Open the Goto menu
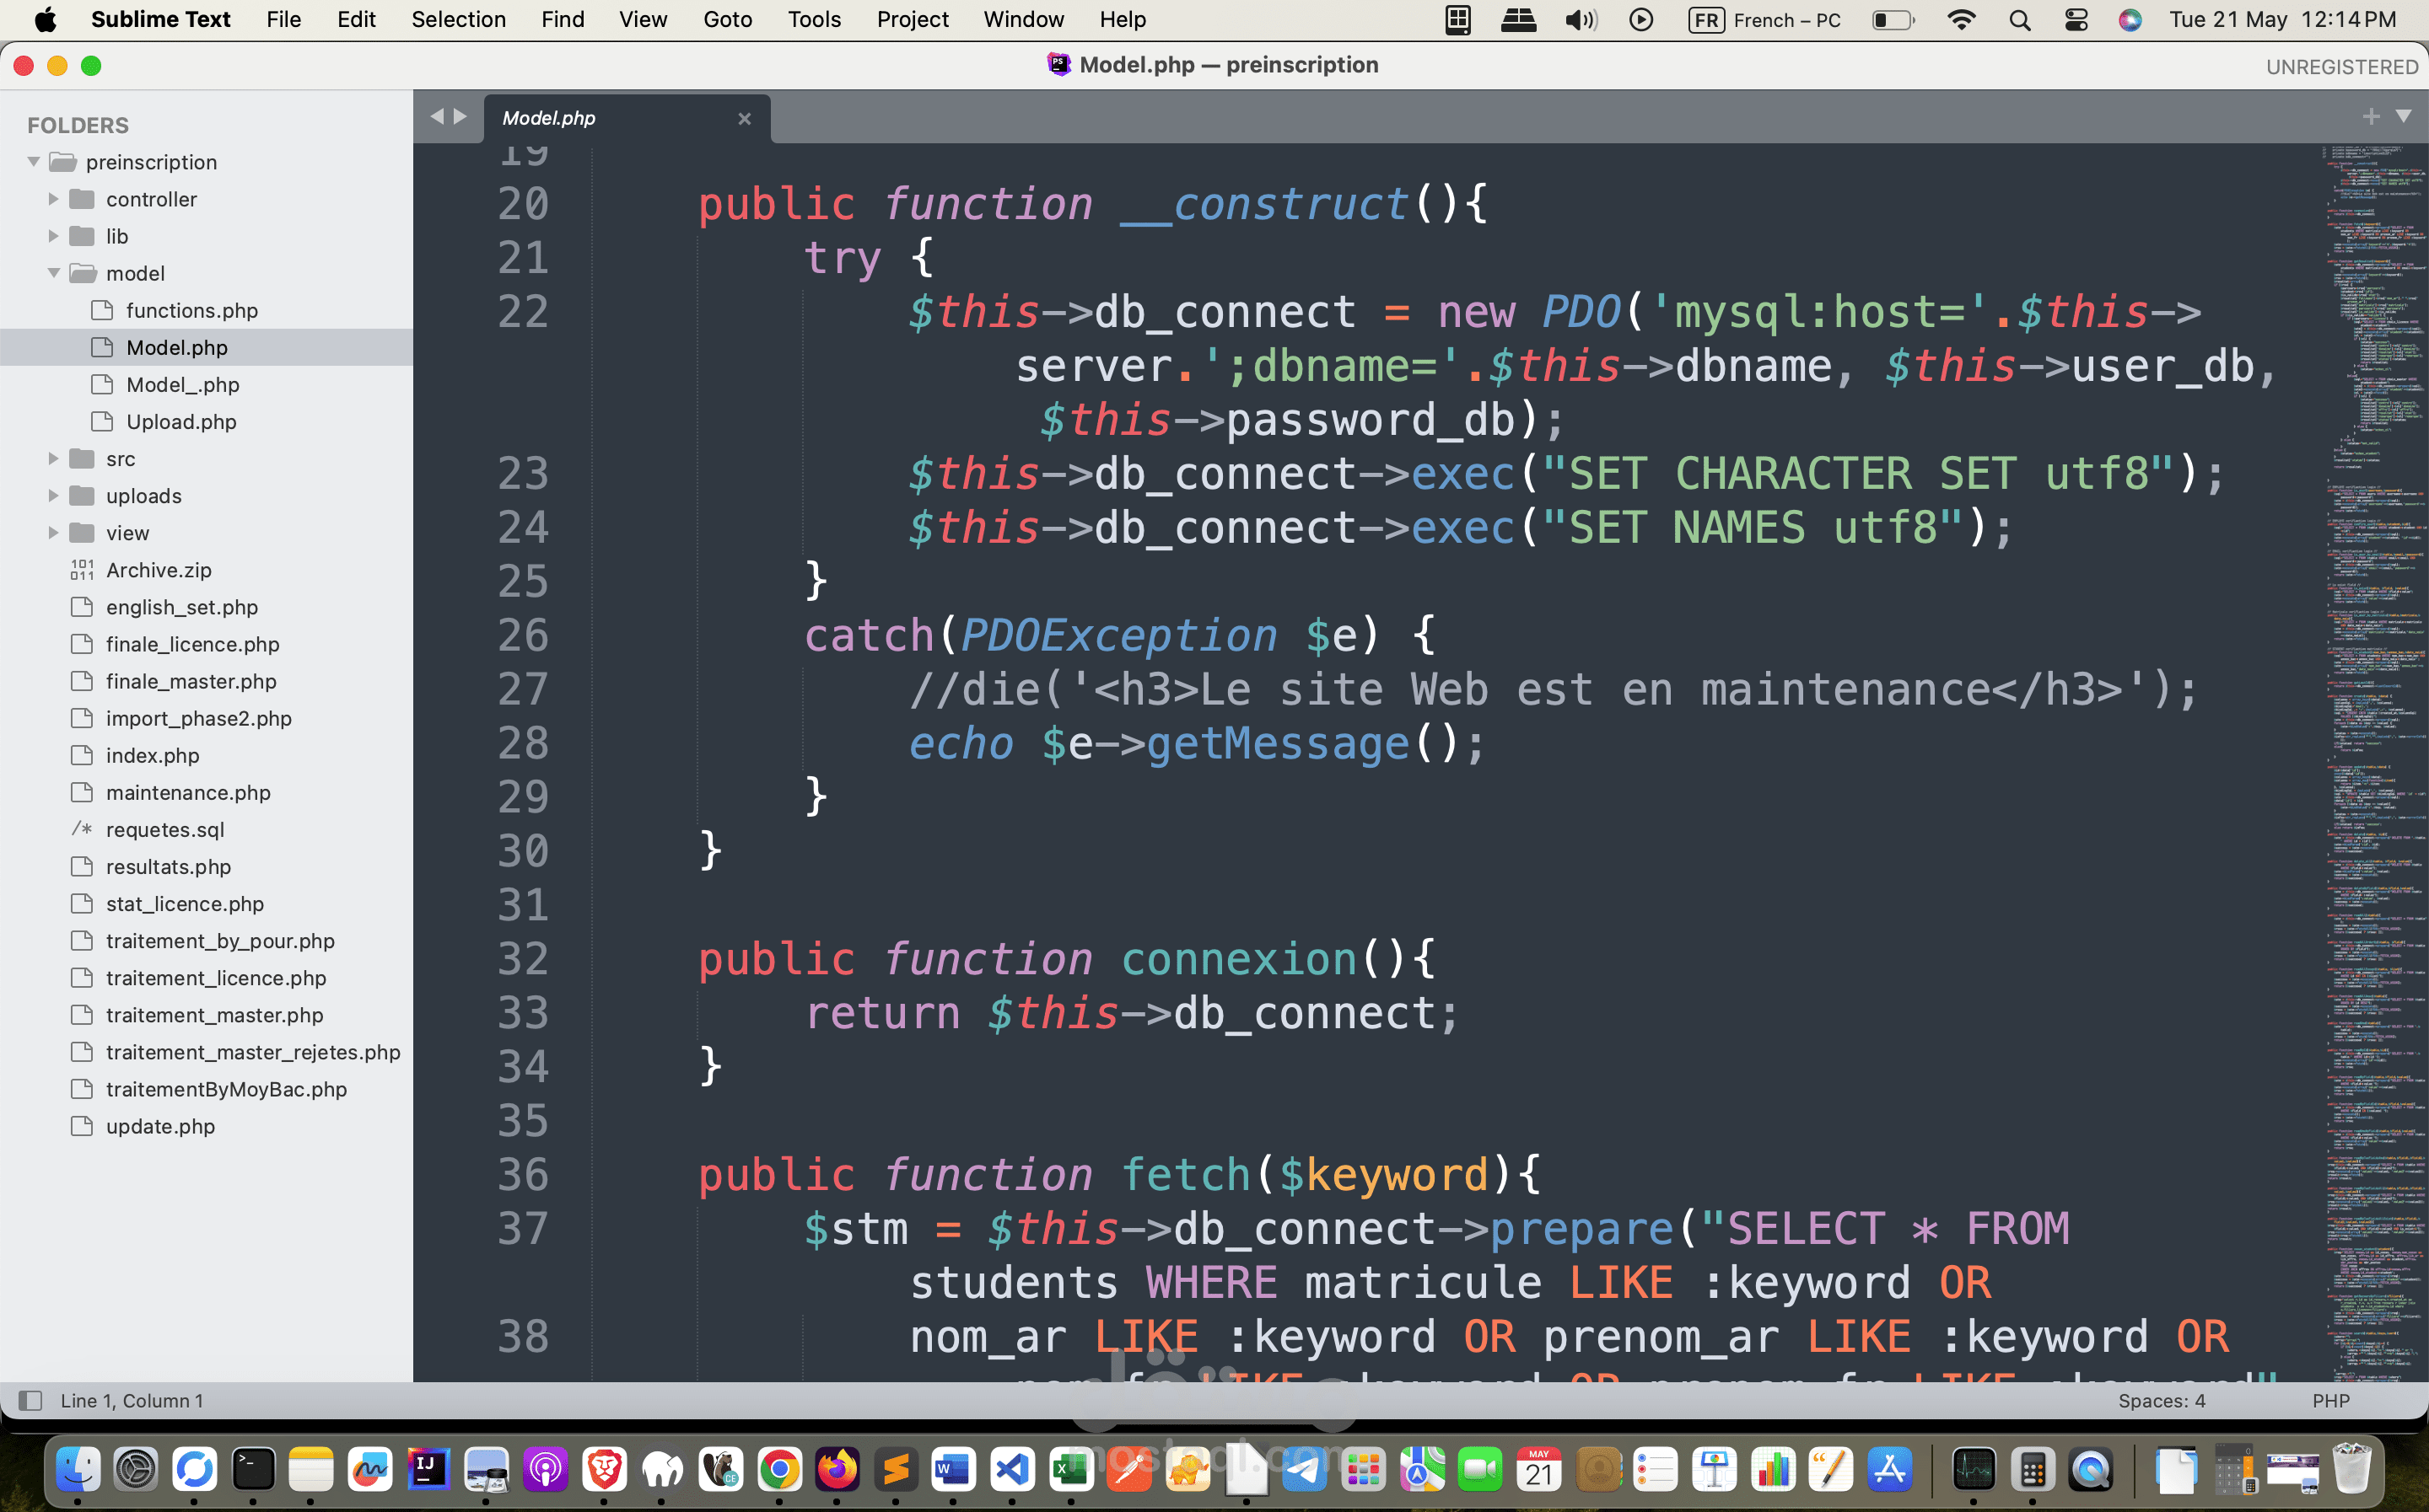This screenshot has height=1512, width=2429. [x=727, y=20]
